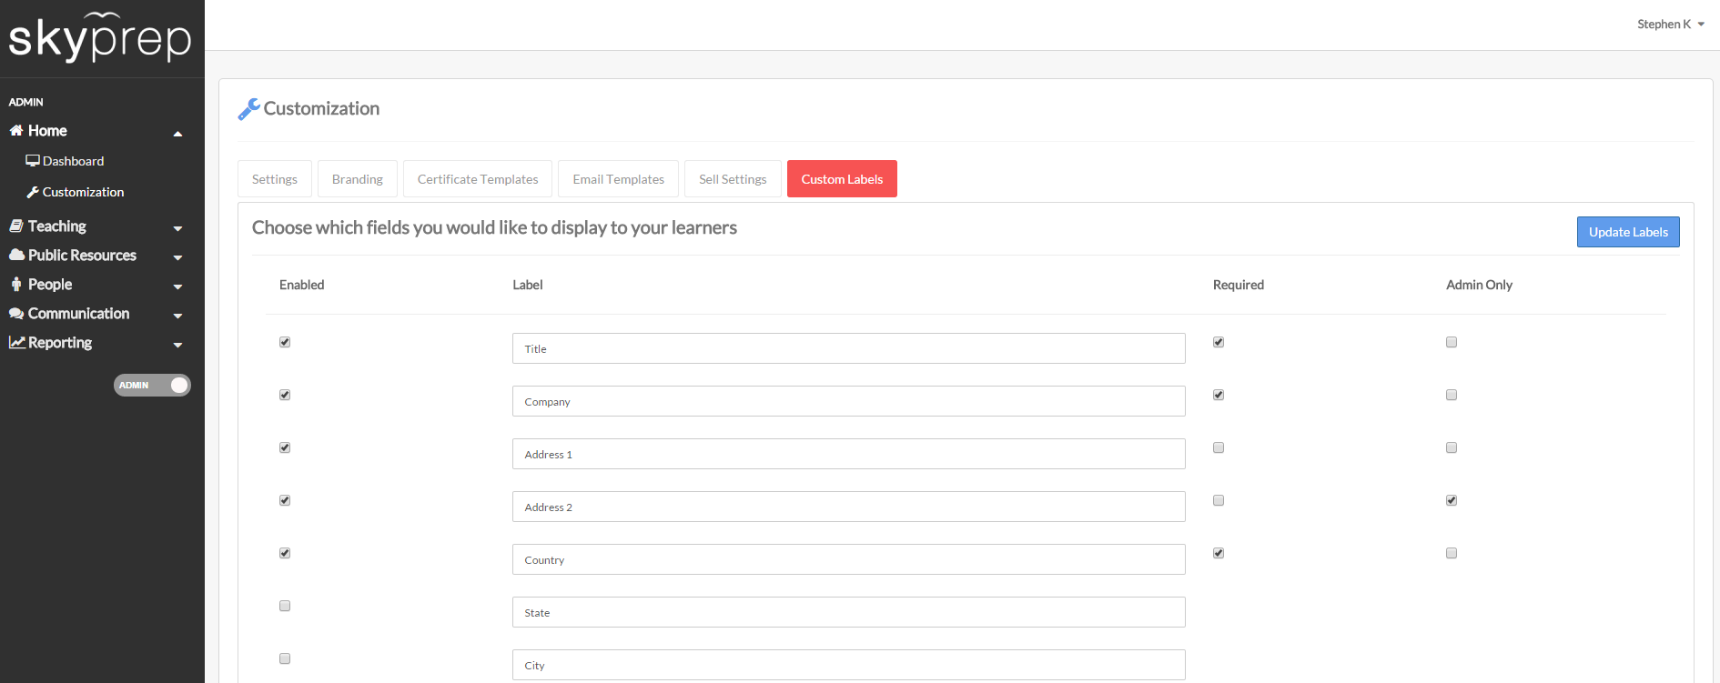Viewport: 1720px width, 683px height.
Task: Click the Reporting chart icon
Action: click(x=16, y=343)
